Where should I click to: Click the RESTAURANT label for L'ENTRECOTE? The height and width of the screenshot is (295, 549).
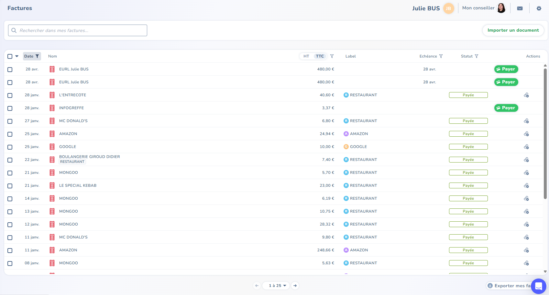pos(360,95)
